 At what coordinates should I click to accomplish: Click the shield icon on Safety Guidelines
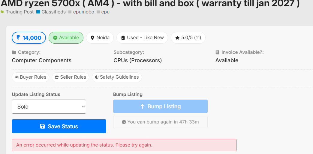pyautogui.click(x=97, y=77)
